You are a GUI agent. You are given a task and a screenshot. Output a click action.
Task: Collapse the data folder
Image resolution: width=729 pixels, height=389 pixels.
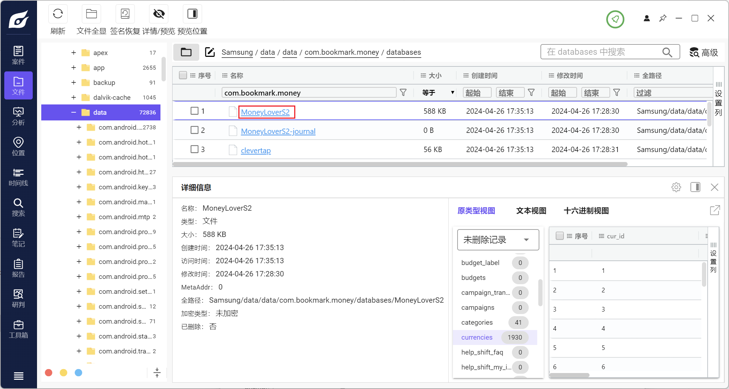[73, 112]
